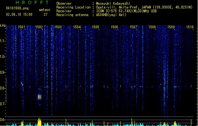The image size is (198, 126).
Task: Click the 1509 time marker
Action: click(171, 27)
